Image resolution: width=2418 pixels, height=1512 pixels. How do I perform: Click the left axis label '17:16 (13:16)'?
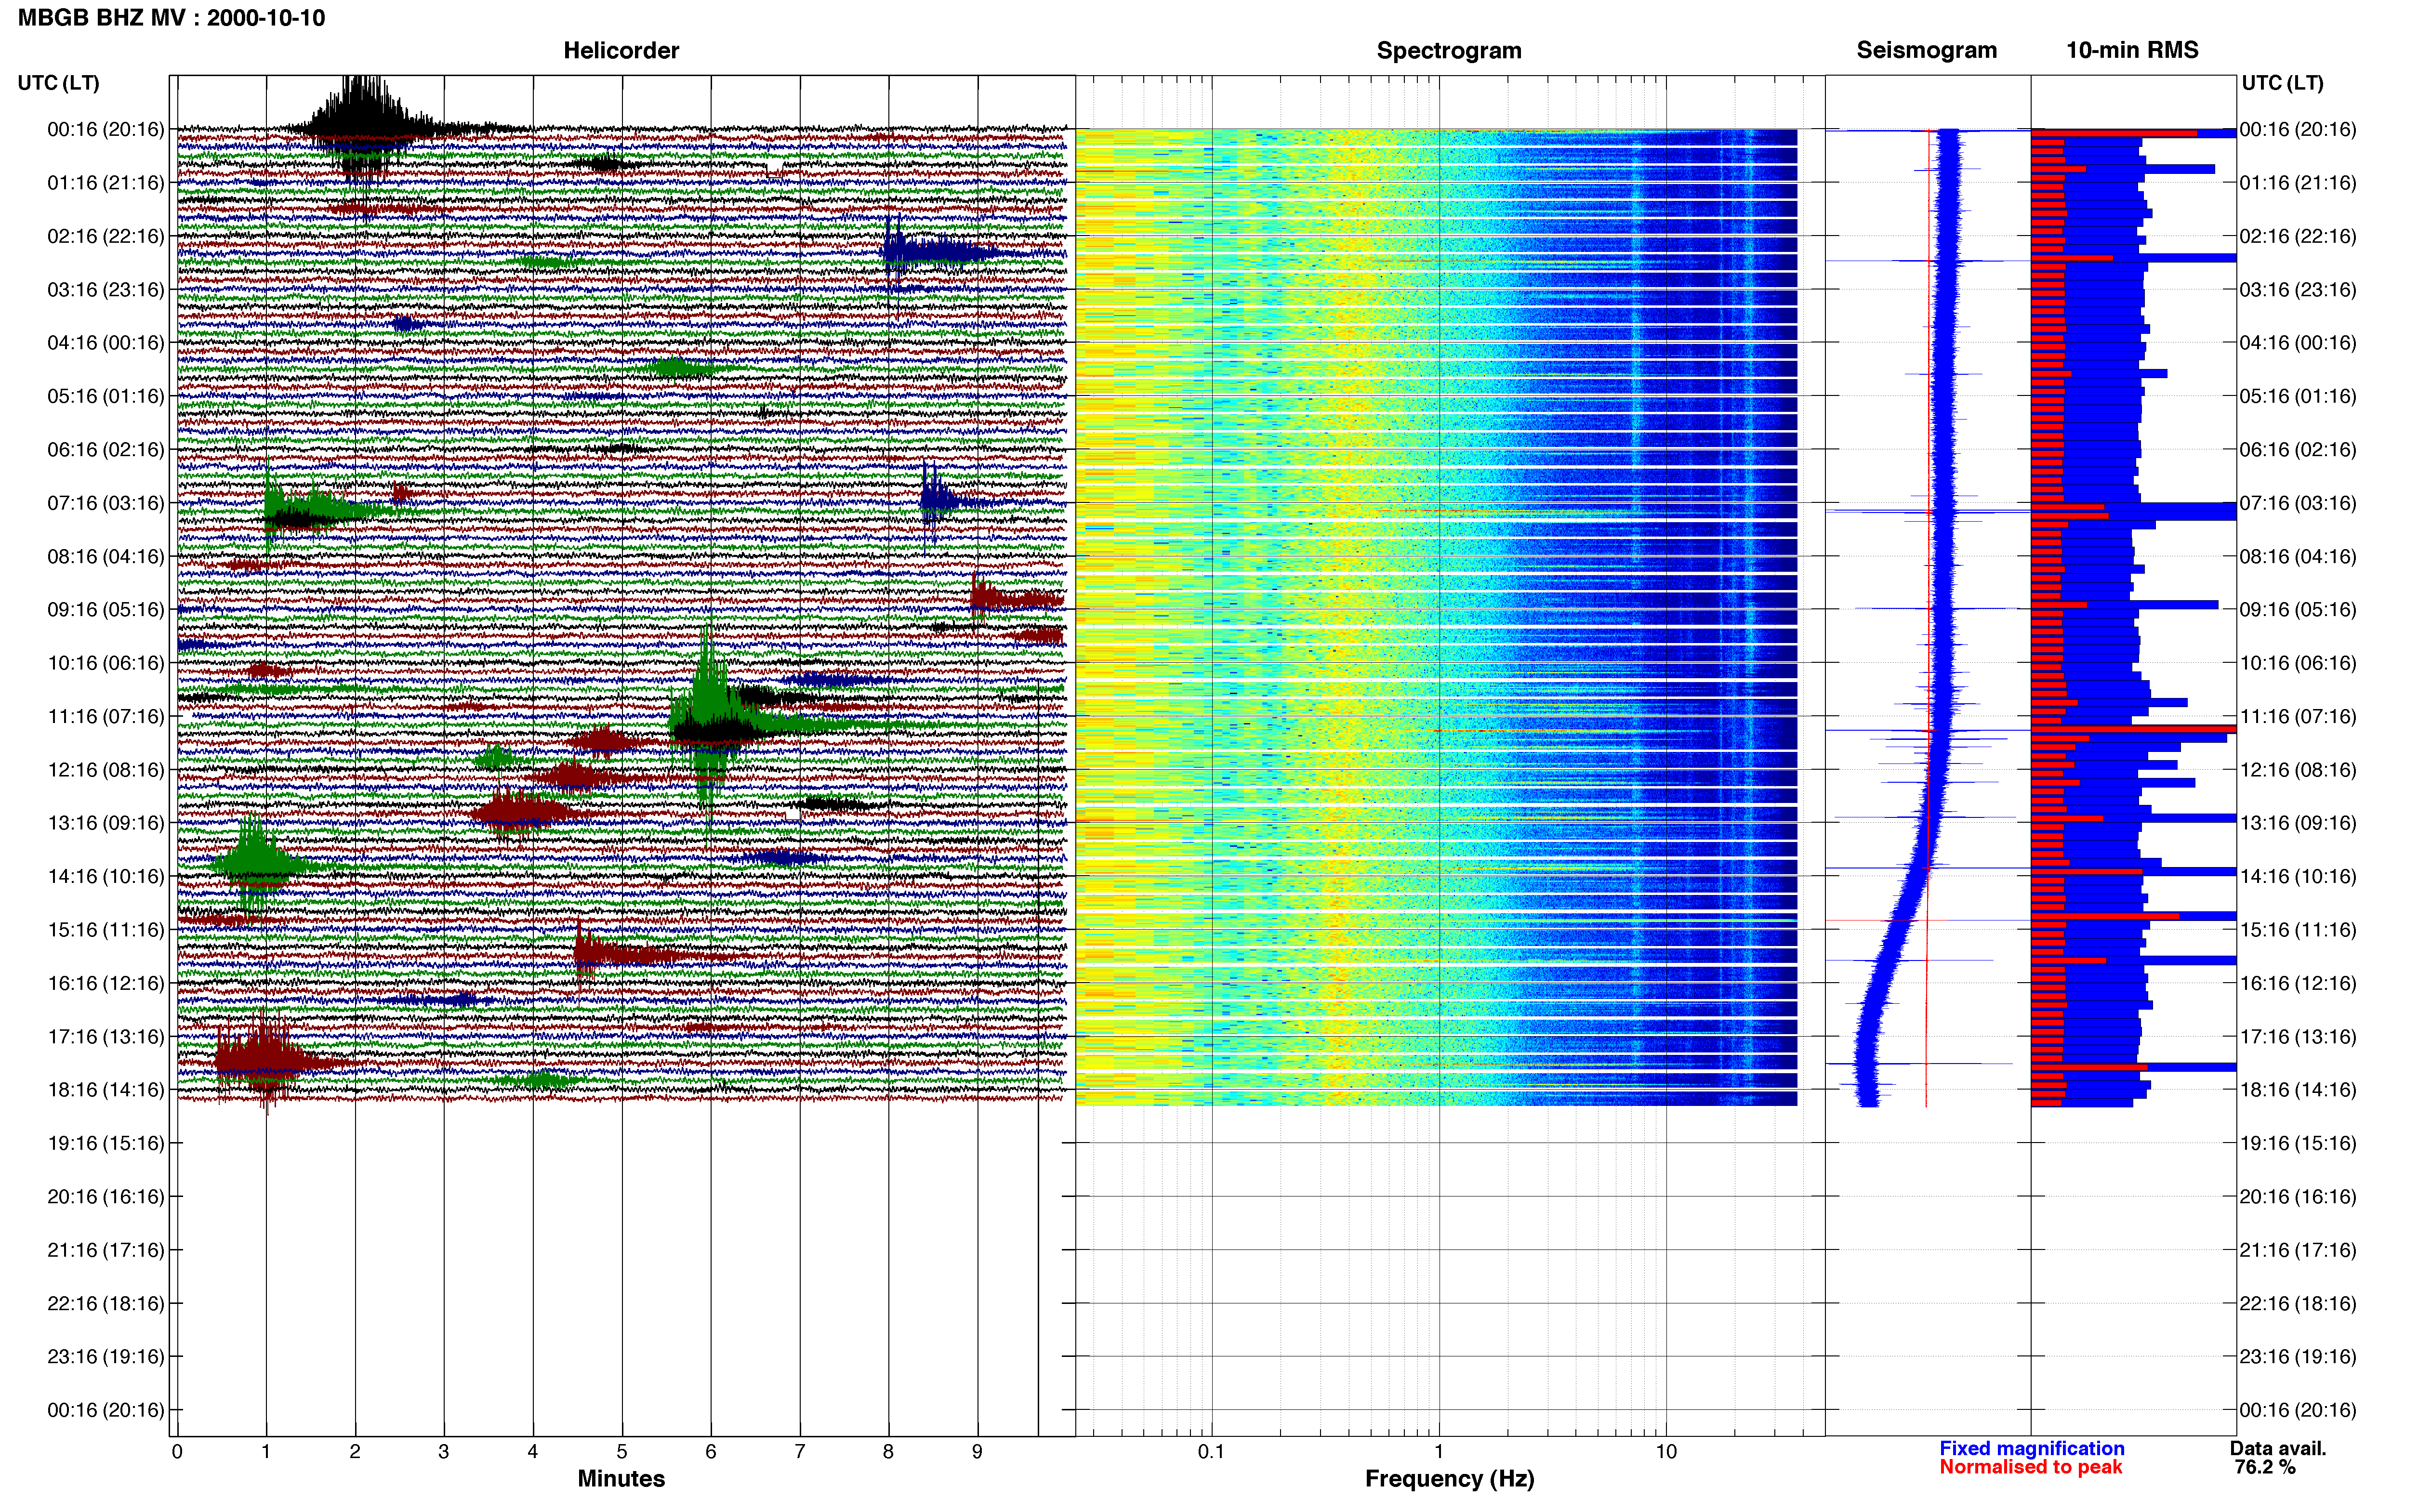tap(105, 1037)
